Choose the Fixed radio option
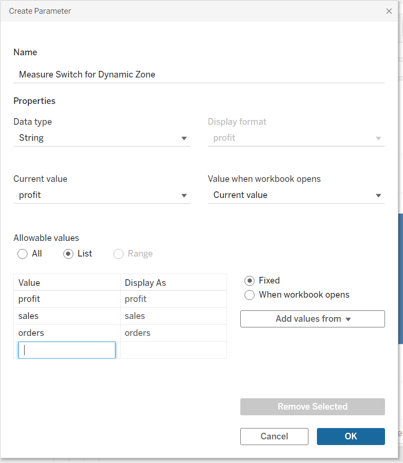 pos(249,281)
